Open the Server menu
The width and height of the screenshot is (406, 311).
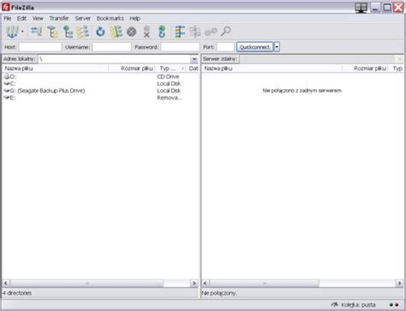(83, 19)
